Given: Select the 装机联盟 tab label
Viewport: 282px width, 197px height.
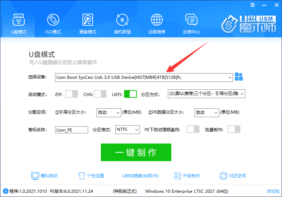Looking at the screenshot, I should pyautogui.click(x=122, y=32).
